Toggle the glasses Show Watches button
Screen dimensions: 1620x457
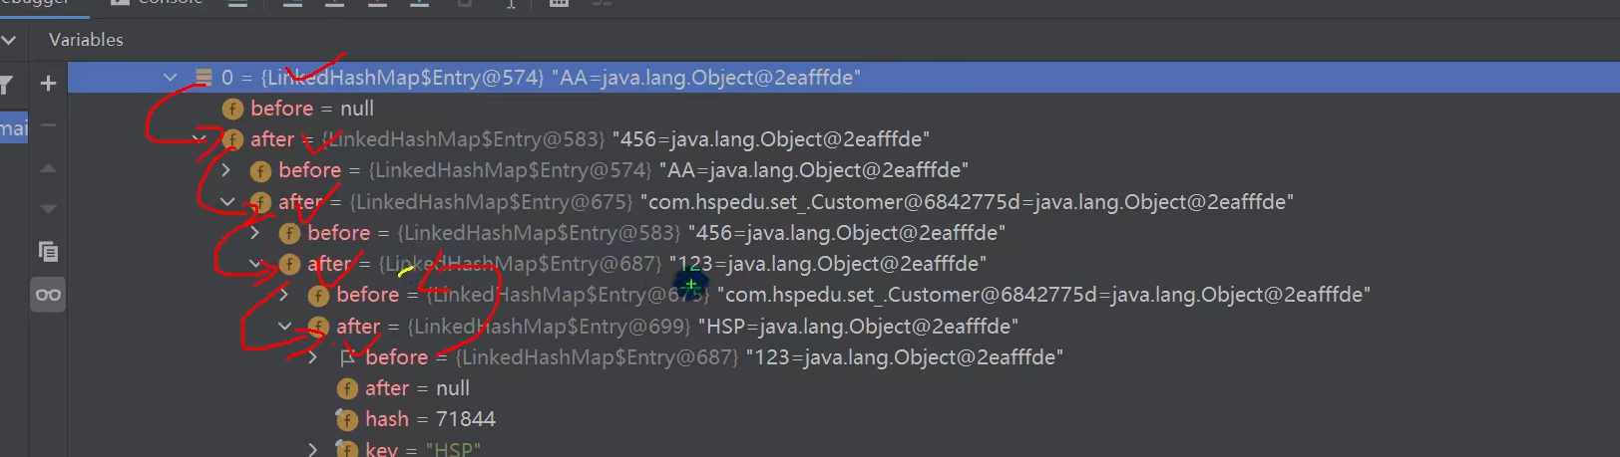(x=48, y=295)
